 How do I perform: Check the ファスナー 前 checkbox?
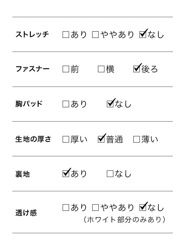[66, 69]
